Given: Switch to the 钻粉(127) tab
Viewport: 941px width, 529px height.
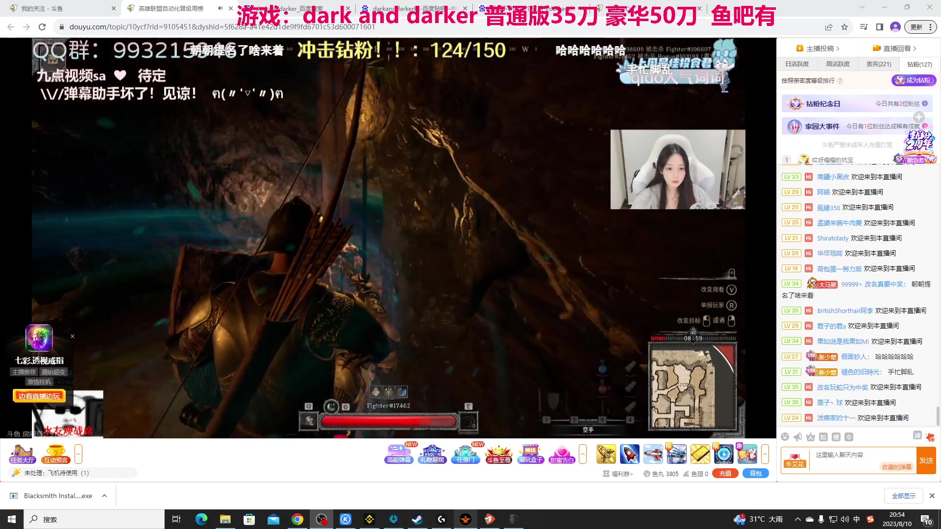Looking at the screenshot, I should 919,64.
